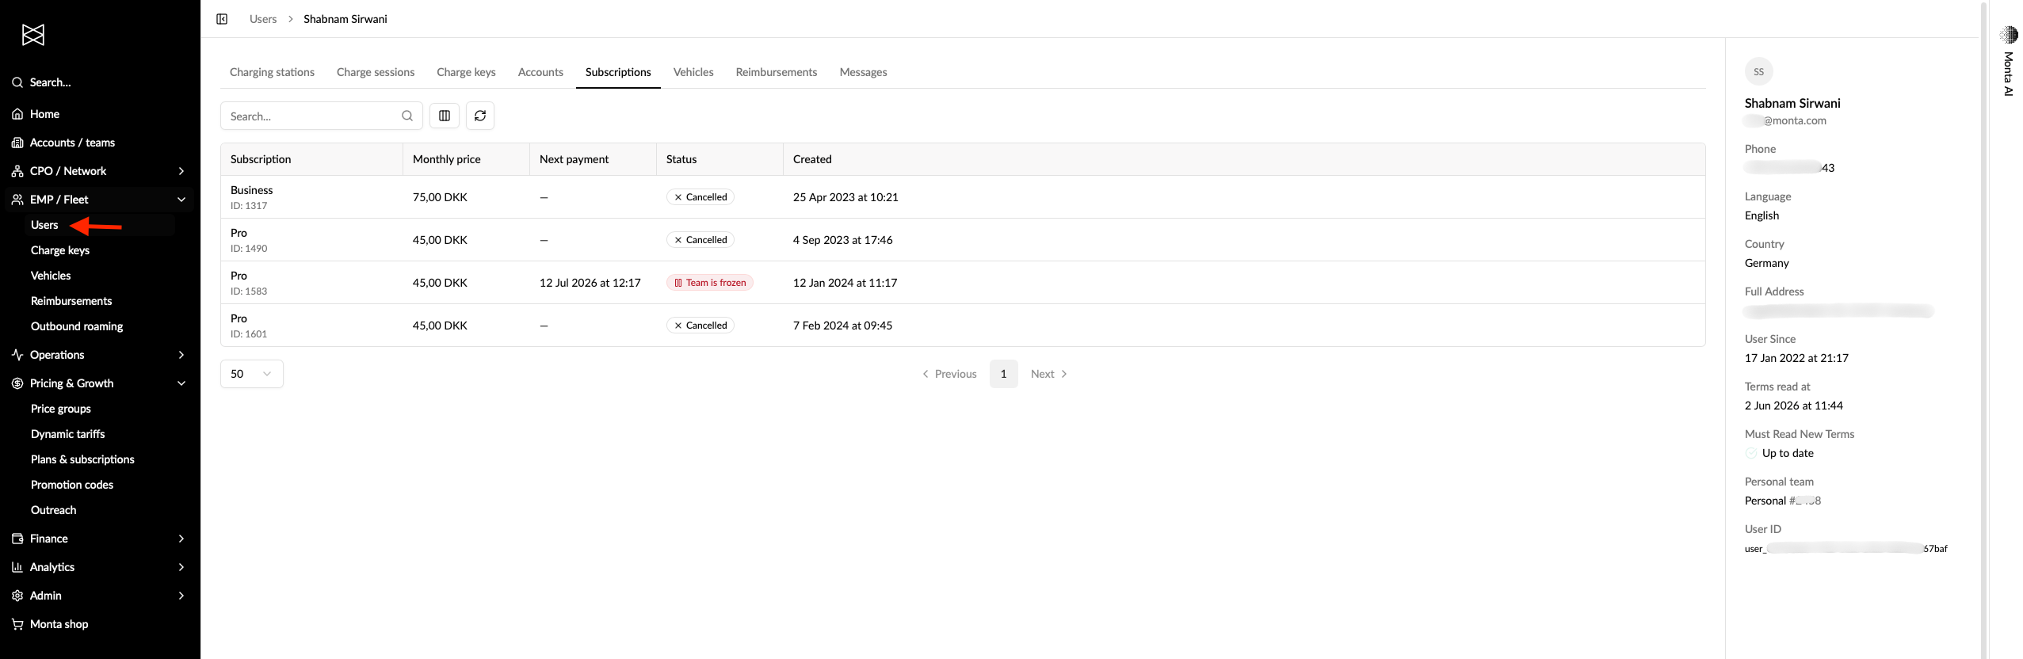
Task: Switch to the Charging stations tab
Action: tap(272, 72)
